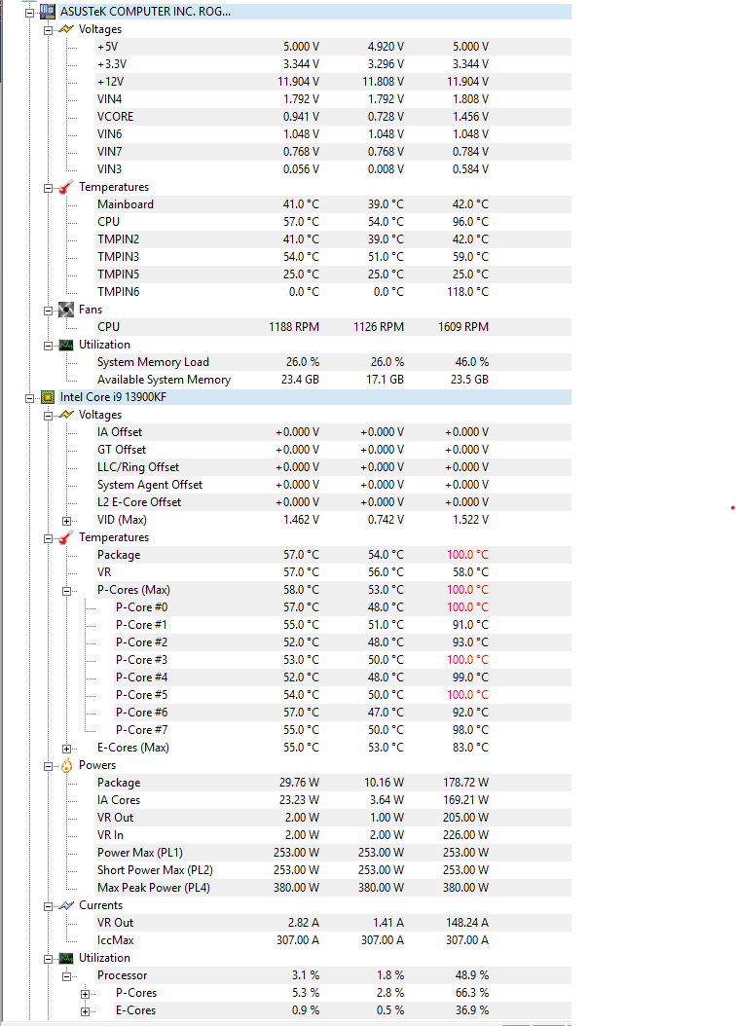Click the flame icon next to Powers

[x=66, y=765]
